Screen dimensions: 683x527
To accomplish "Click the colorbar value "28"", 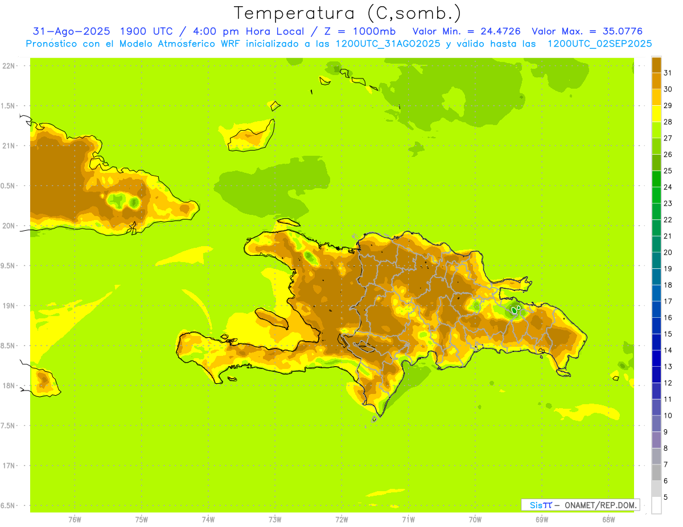I will click(x=668, y=122).
